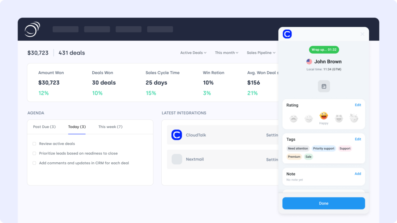Check 'Add comments and updates in CRM' task
This screenshot has width=397, height=223.
coord(35,163)
